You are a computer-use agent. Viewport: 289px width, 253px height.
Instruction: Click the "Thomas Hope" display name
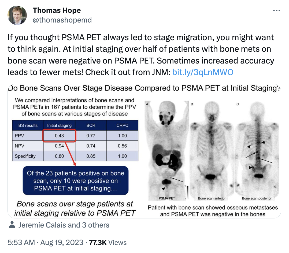57,10
